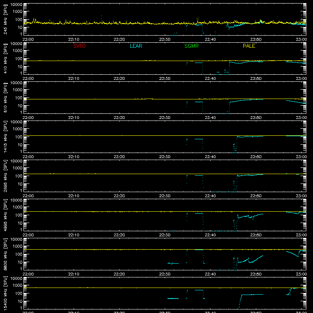Click the green SGMR station label
The height and width of the screenshot is (313, 313).
point(191,46)
